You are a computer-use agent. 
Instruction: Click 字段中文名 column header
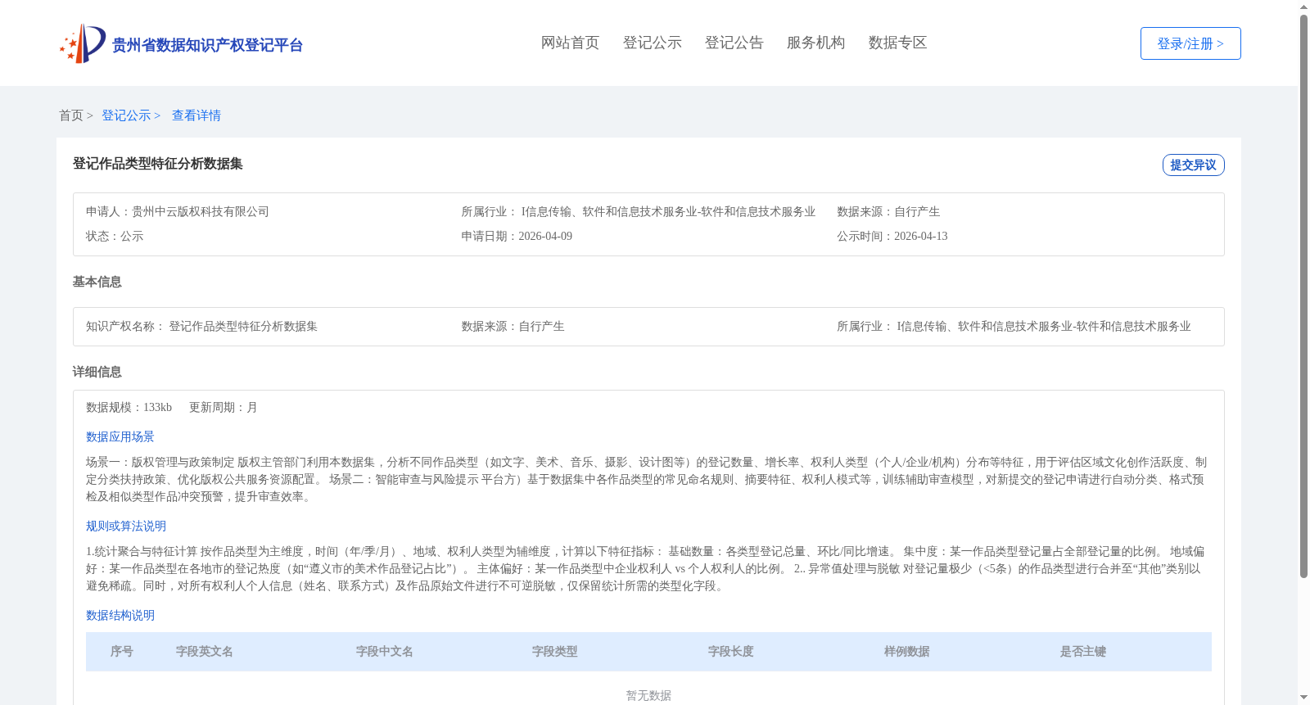385,651
